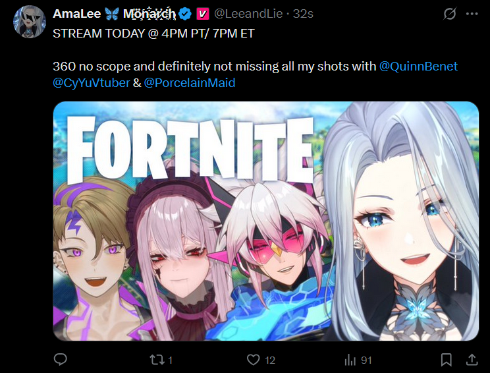Expand the Fortnite stream thumbnail image

click(265, 221)
